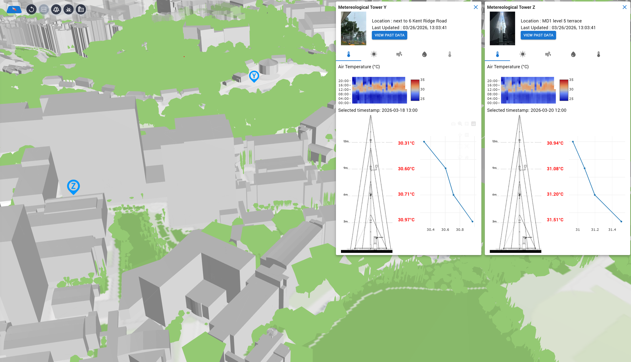Image resolution: width=631 pixels, height=362 pixels.
Task: Click the Tower Y location photo
Action: [353, 28]
